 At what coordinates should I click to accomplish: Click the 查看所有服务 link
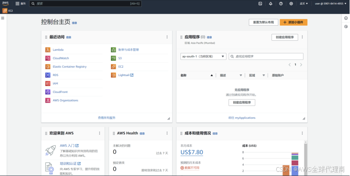click(x=107, y=118)
